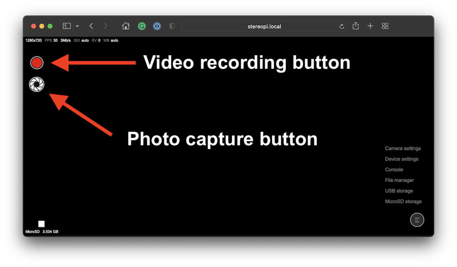The width and height of the screenshot is (457, 267).
Task: Click the stereopi.local address bar
Action: click(x=264, y=26)
